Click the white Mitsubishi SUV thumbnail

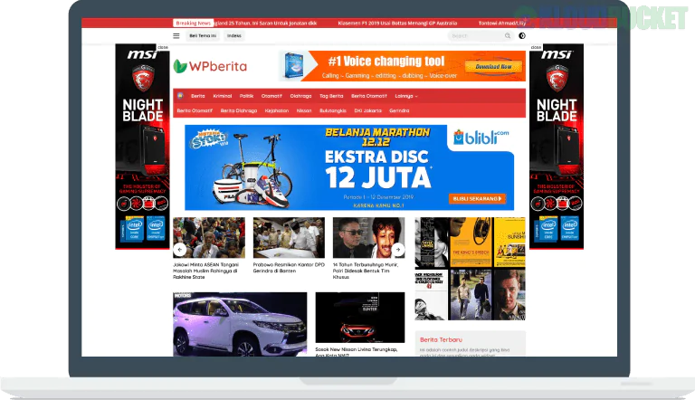pos(240,324)
